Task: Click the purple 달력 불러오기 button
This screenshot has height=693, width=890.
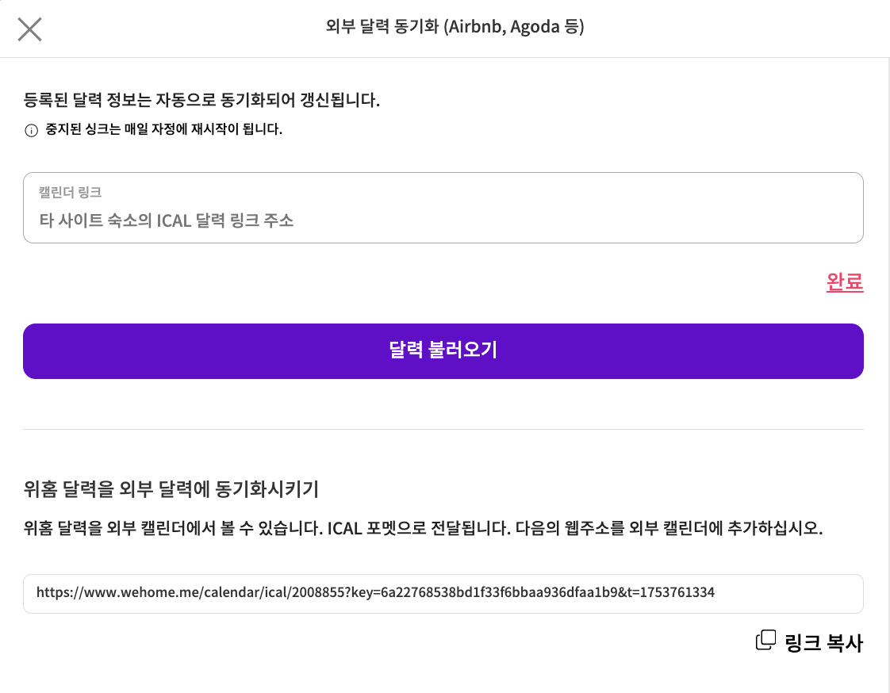Action: point(443,350)
